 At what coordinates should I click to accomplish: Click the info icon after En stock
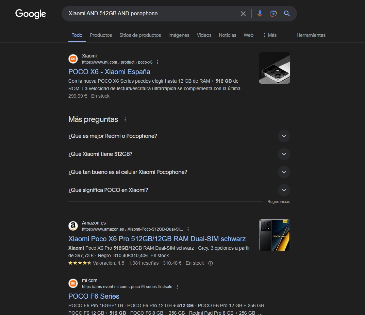tap(211, 263)
